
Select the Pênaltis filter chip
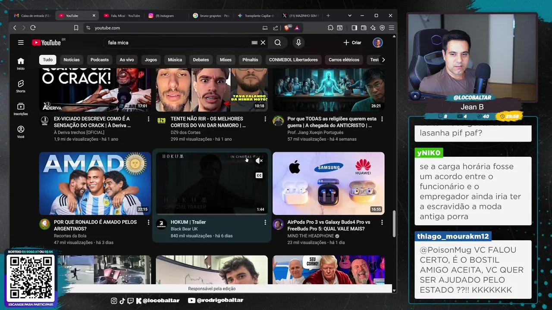point(250,60)
